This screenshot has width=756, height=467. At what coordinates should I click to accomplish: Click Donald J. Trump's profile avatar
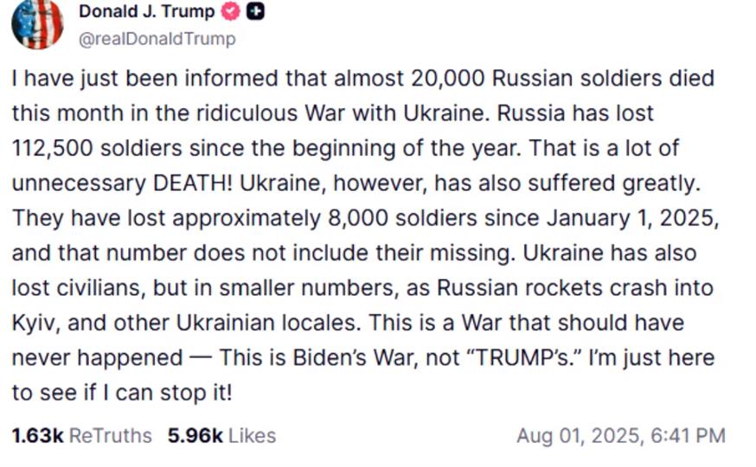click(x=37, y=23)
